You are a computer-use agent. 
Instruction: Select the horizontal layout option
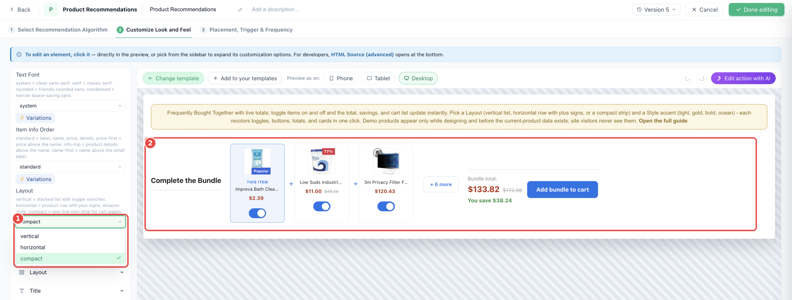[x=71, y=247]
